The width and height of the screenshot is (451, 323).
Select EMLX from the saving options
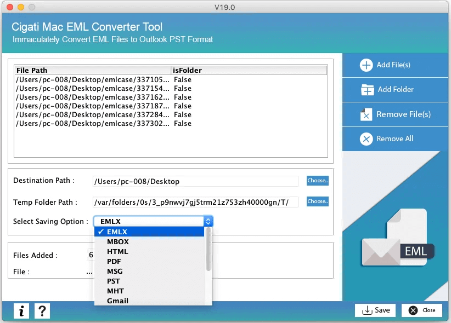tap(149, 232)
